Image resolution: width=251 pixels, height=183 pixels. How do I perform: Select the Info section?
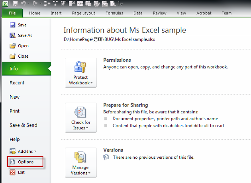tap(26, 68)
